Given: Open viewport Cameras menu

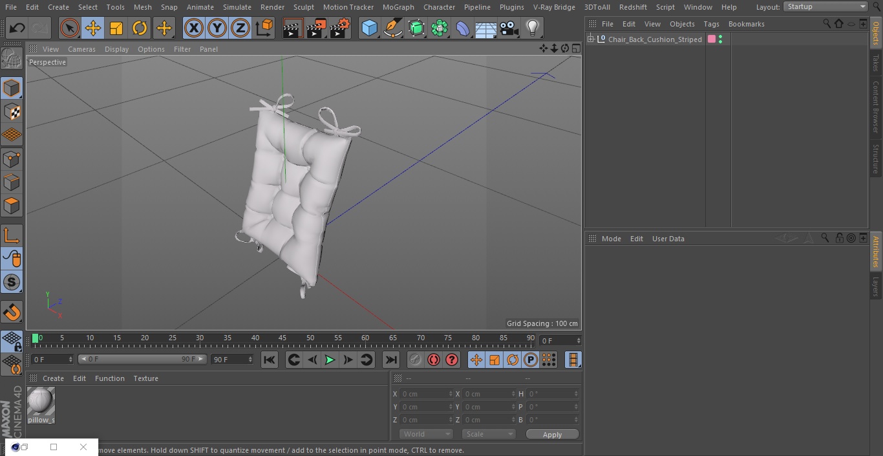Looking at the screenshot, I should tap(81, 49).
